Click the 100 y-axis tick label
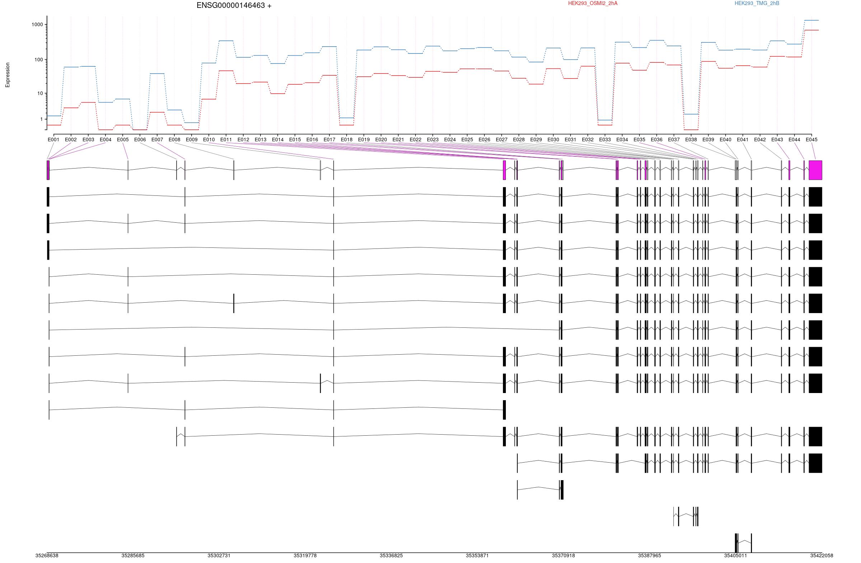Image resolution: width=861 pixels, height=563 pixels. [39, 60]
